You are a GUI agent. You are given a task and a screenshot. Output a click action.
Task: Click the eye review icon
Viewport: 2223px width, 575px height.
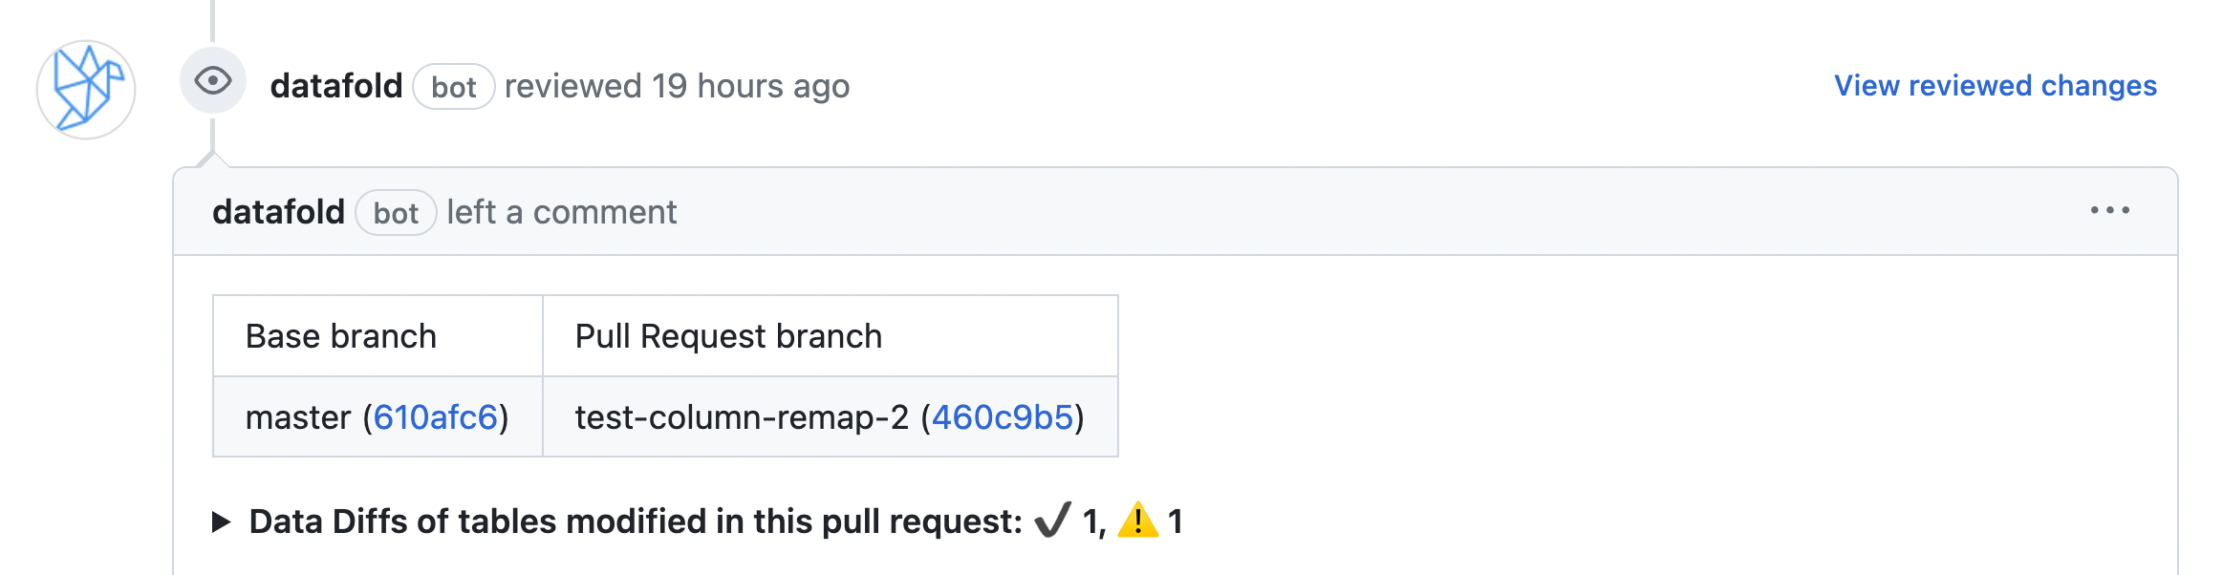click(x=213, y=81)
